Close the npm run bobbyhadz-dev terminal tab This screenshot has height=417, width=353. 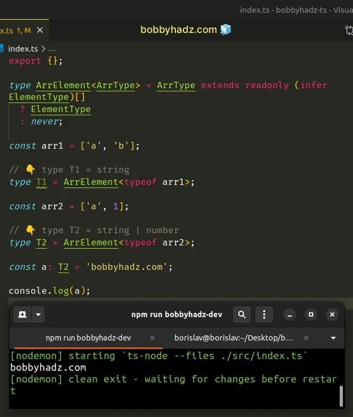(153, 338)
